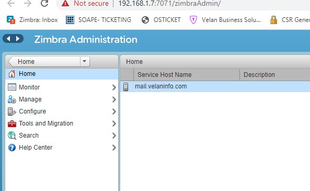
Task: Click the browser back arrow
Action: coord(10,3)
